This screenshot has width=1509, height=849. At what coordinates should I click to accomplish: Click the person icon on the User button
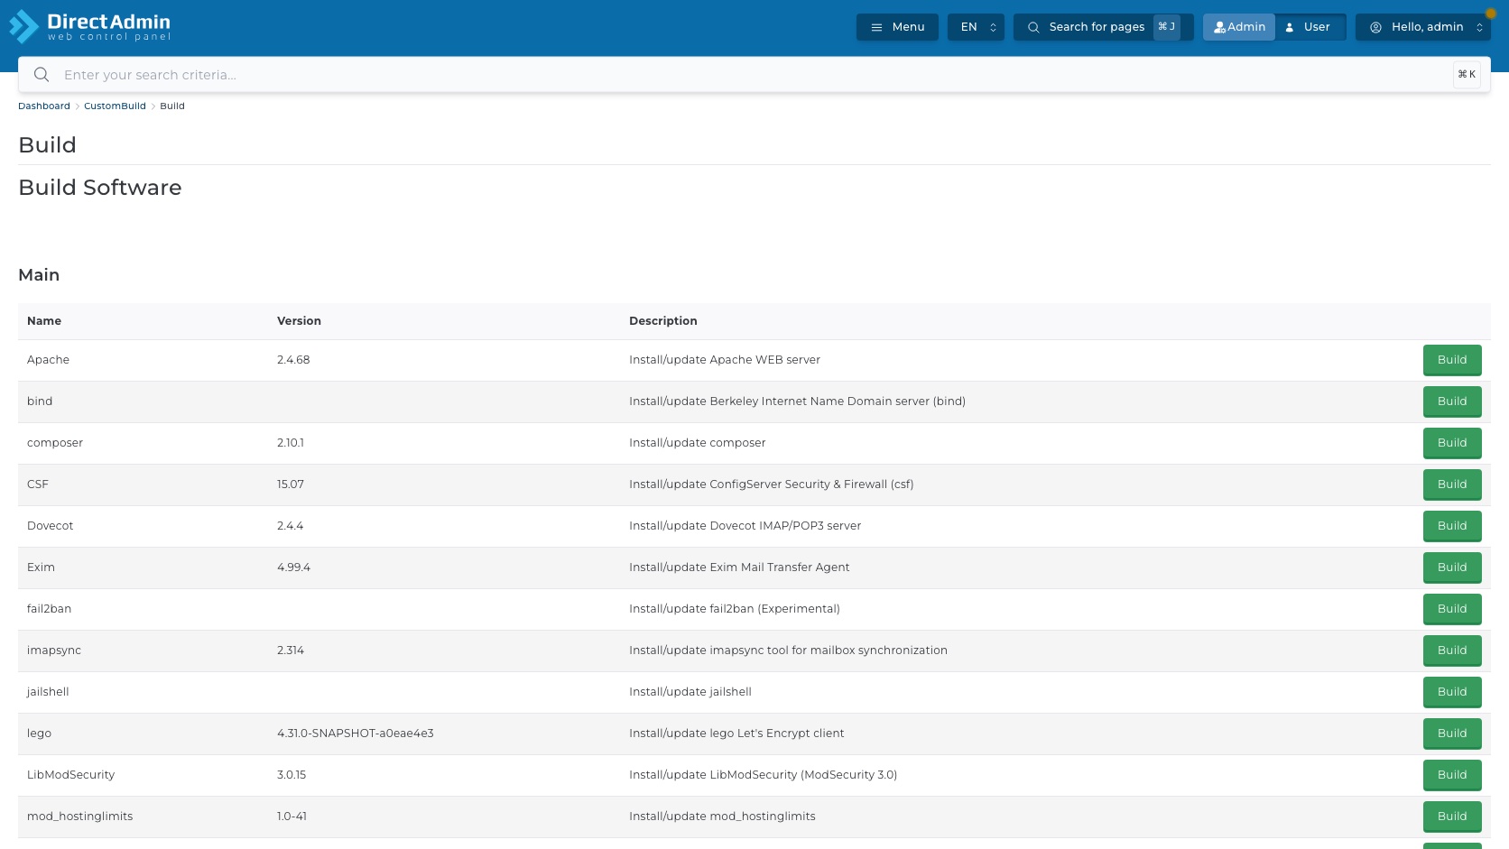click(x=1290, y=27)
